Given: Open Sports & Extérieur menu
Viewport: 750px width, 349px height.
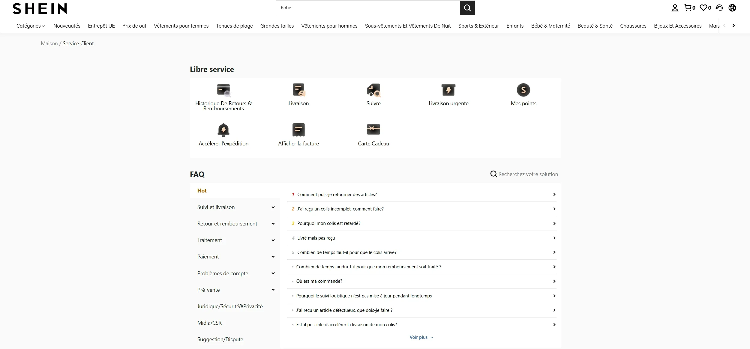Looking at the screenshot, I should [478, 26].
